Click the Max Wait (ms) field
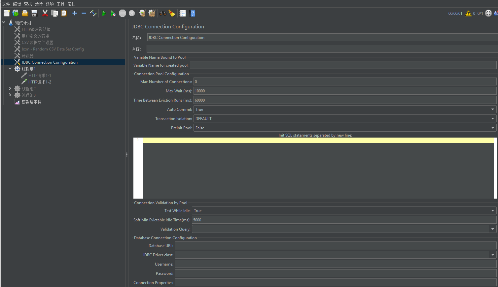Screen dimensions: 498x287 [x=345, y=91]
